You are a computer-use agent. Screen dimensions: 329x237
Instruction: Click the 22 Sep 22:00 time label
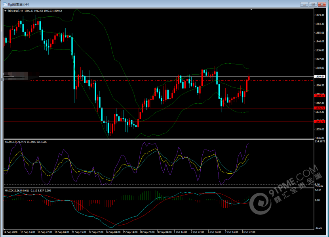tap(96, 232)
